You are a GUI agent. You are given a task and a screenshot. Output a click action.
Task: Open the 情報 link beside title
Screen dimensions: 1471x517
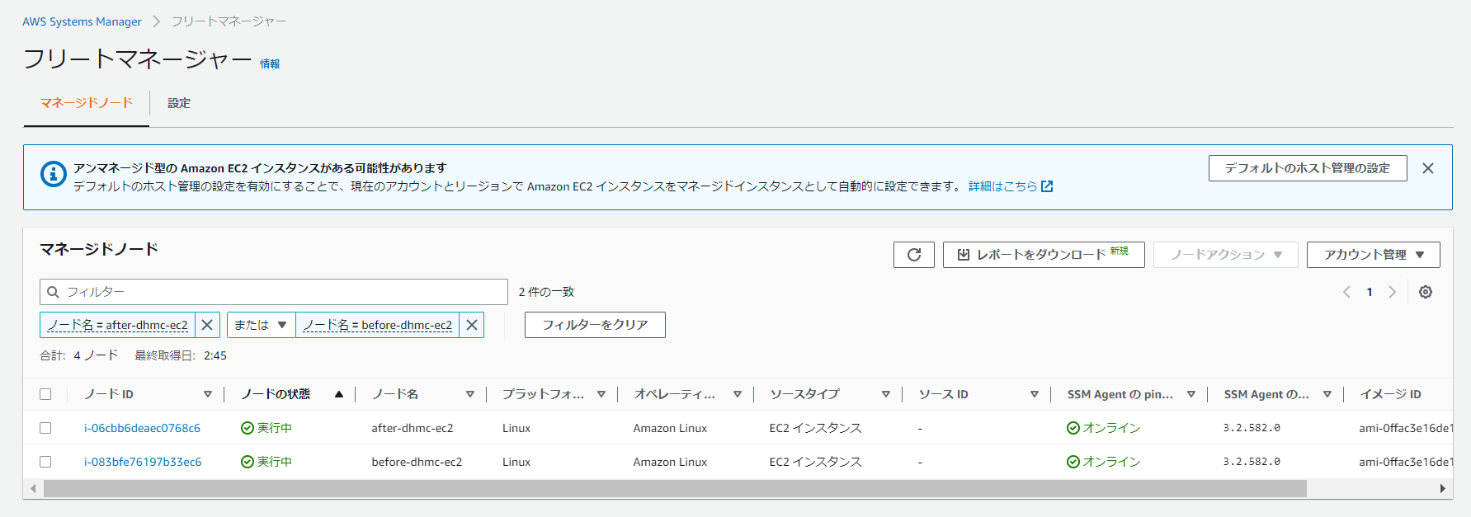(x=270, y=63)
